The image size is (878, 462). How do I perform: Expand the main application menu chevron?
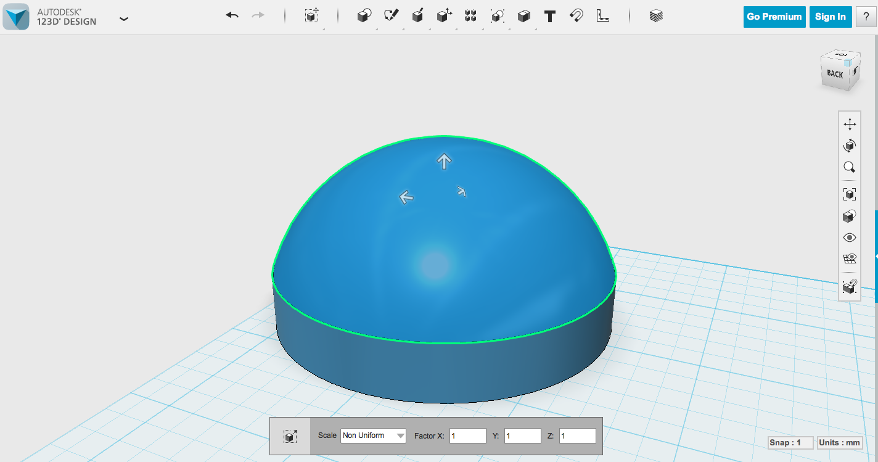[x=123, y=19]
